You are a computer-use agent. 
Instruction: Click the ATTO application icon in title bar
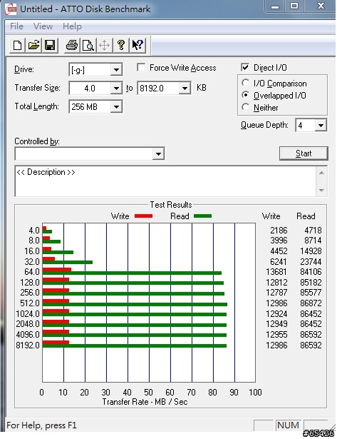[11, 9]
